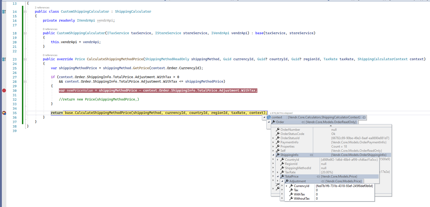The width and height of the screenshot is (430, 207).
Task: Click the current statement arrow at line 35
Action: click(4, 113)
